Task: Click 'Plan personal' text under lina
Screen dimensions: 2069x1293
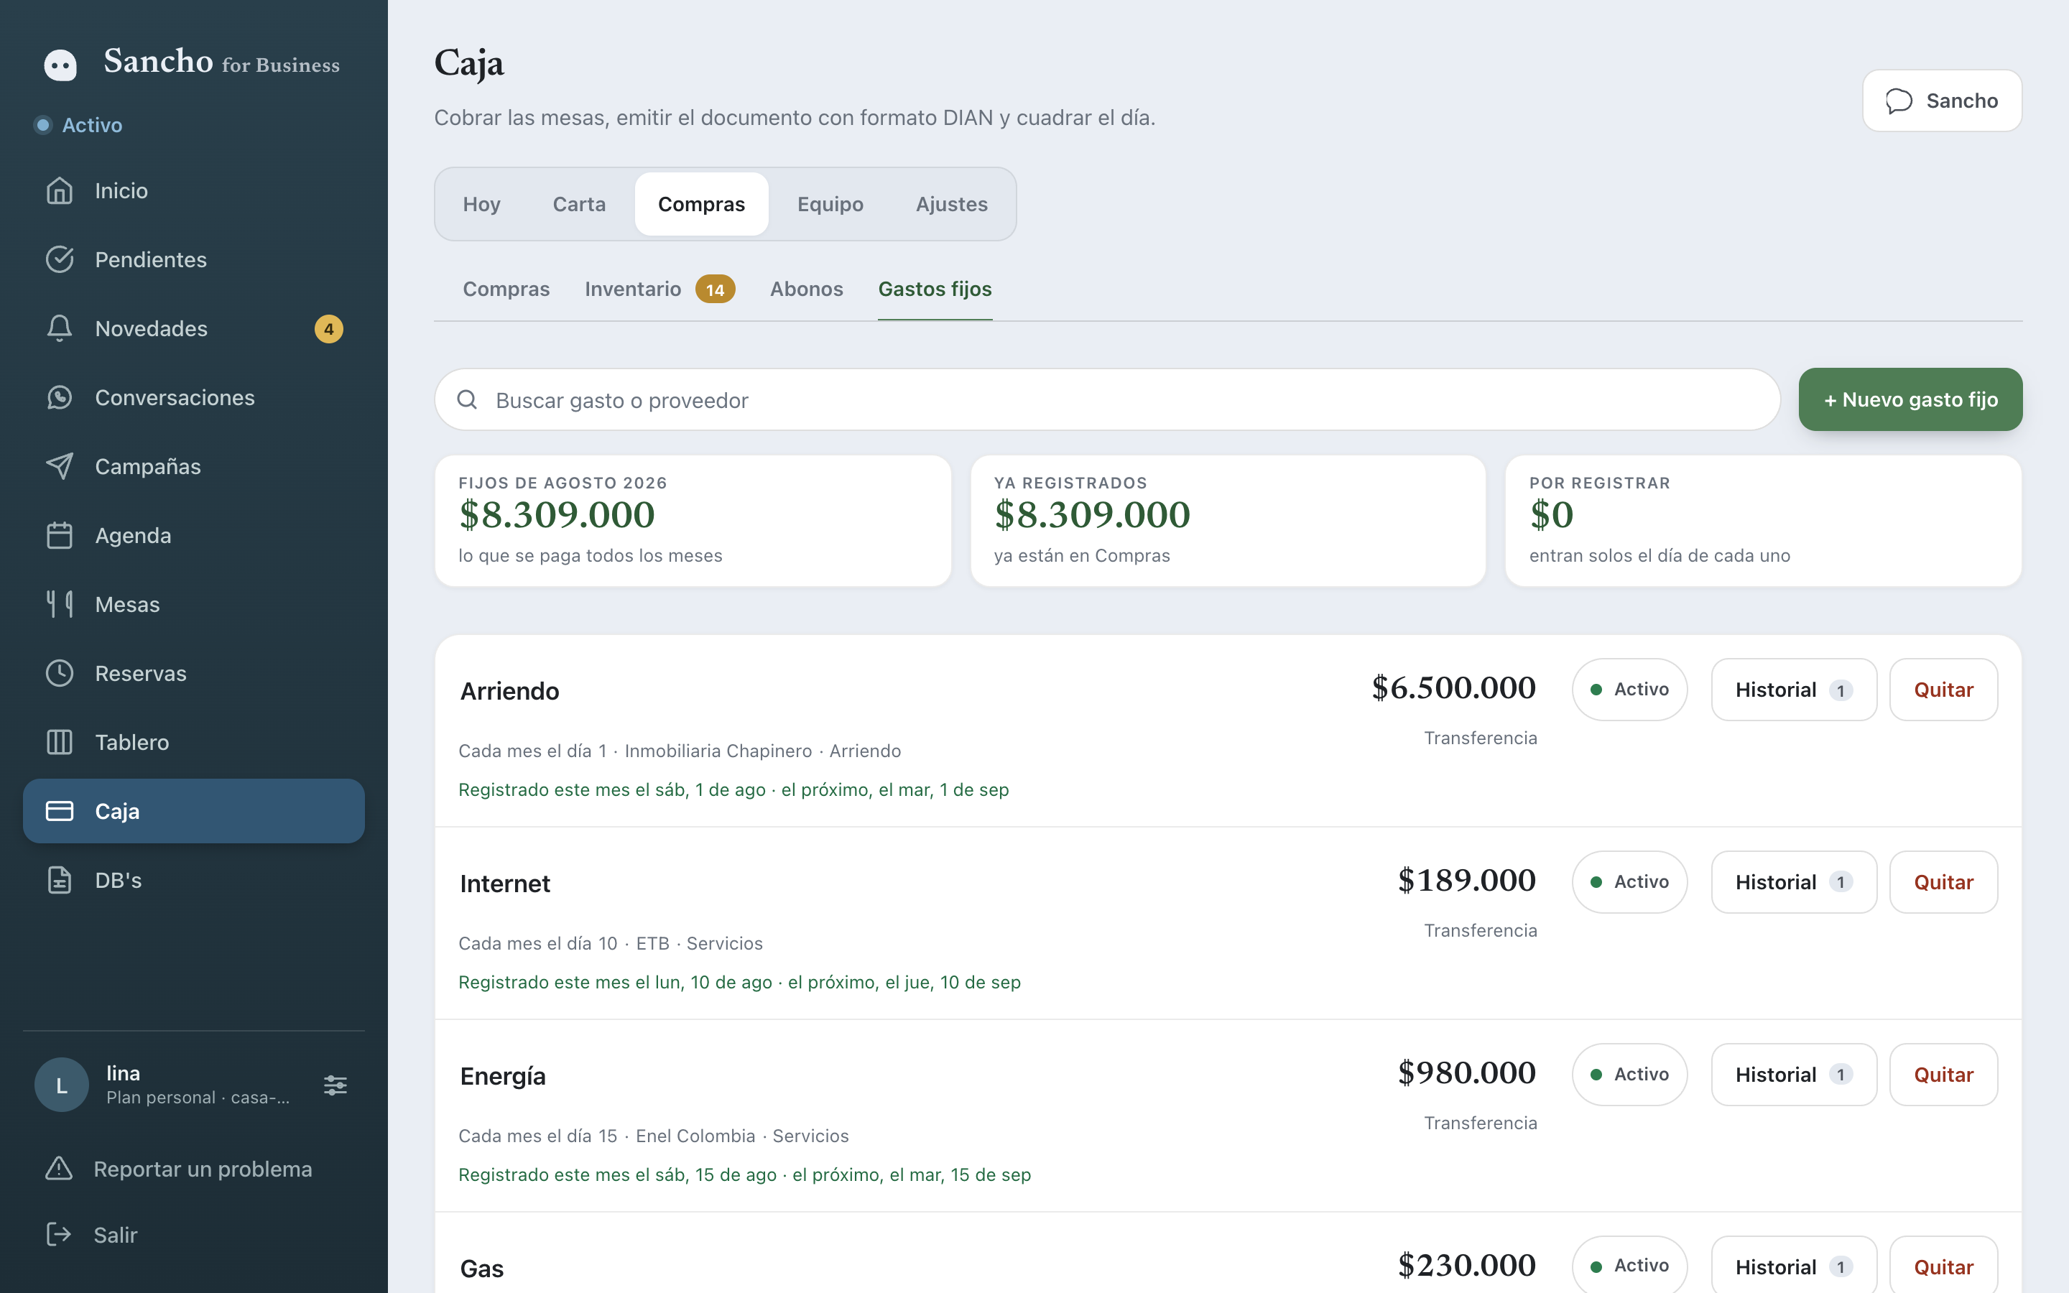Action: point(161,1097)
